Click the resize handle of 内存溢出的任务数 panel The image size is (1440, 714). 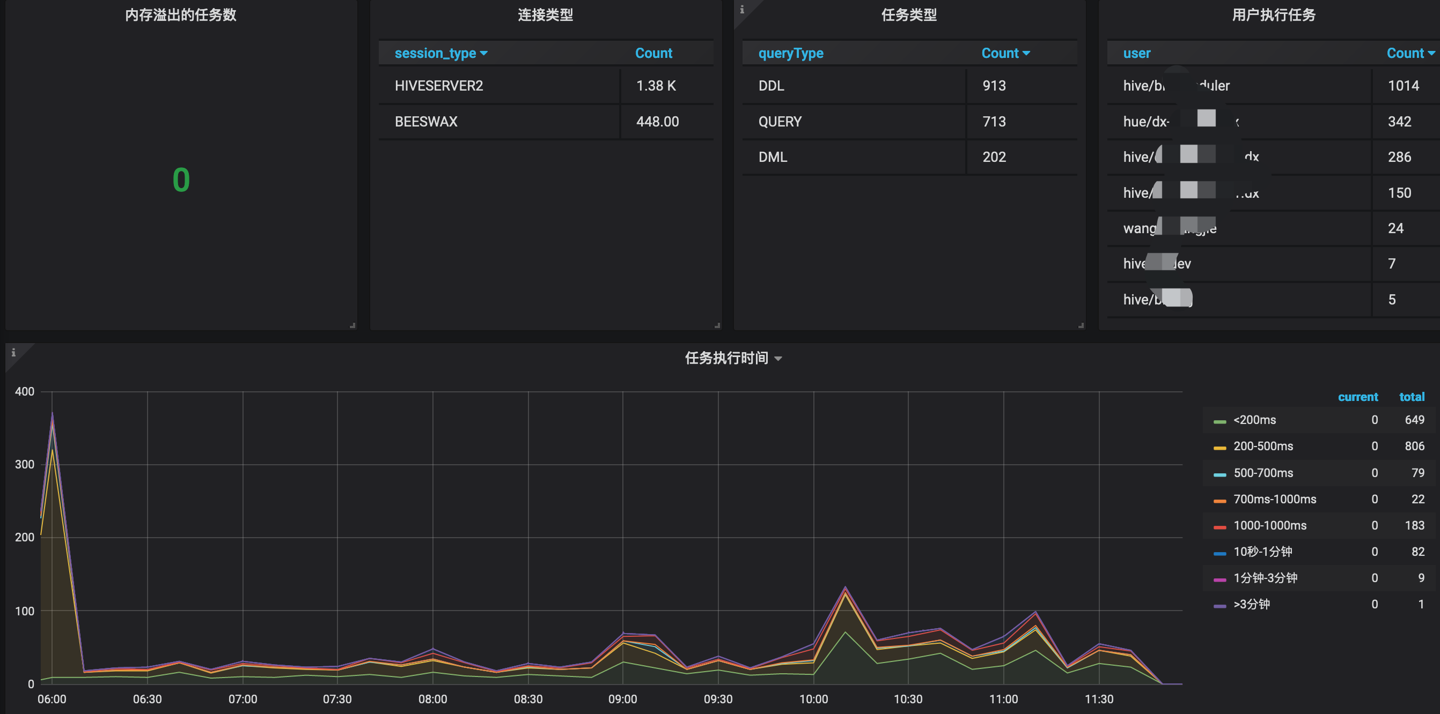[x=352, y=325]
